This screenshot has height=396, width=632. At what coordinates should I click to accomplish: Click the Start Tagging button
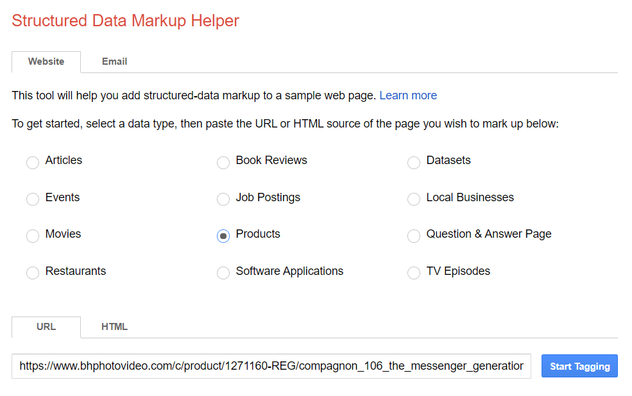coord(579,366)
